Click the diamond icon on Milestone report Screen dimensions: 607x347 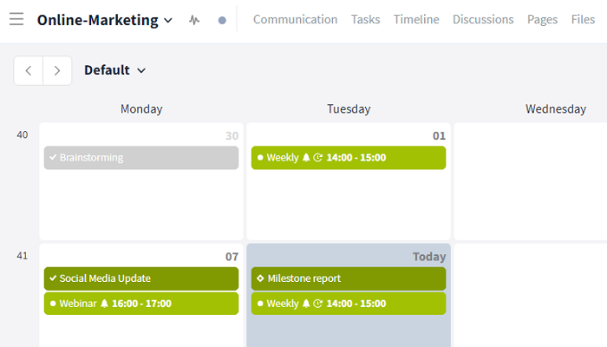coord(260,278)
